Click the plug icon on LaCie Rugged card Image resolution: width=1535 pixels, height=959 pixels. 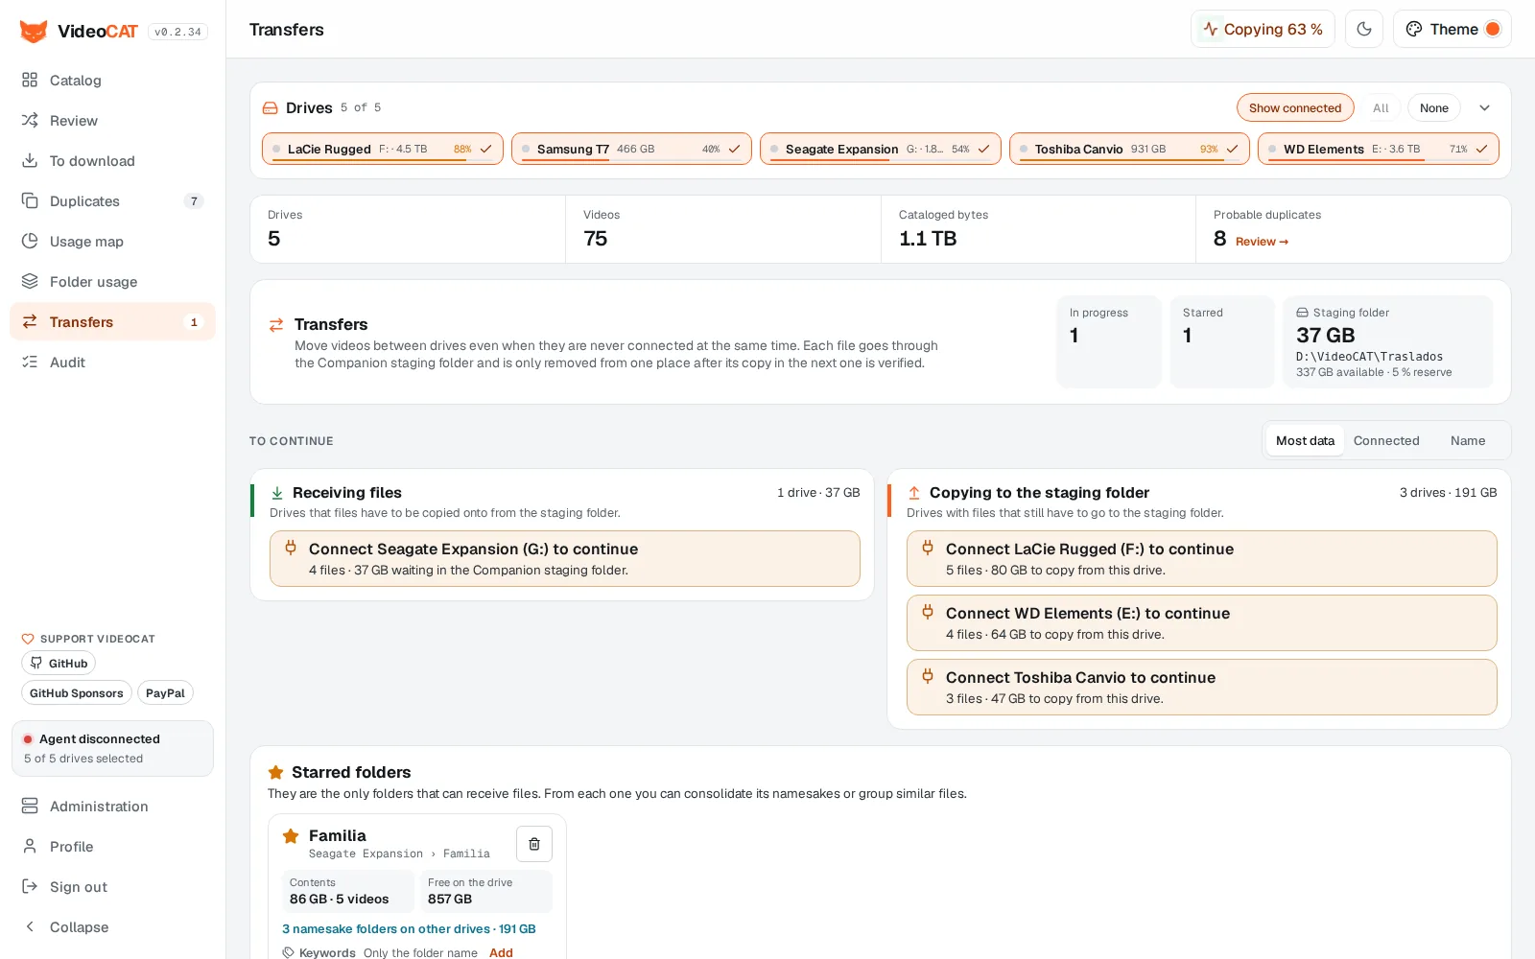tap(928, 548)
